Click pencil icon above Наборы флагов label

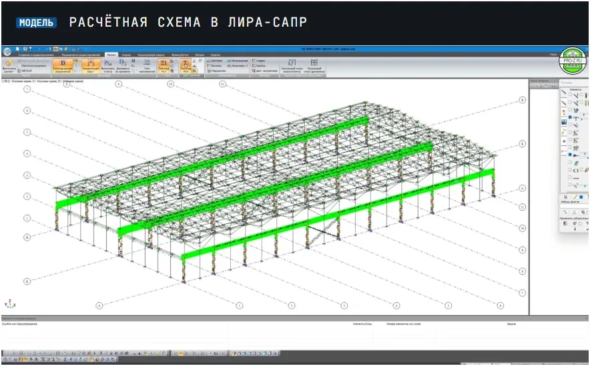click(575, 197)
